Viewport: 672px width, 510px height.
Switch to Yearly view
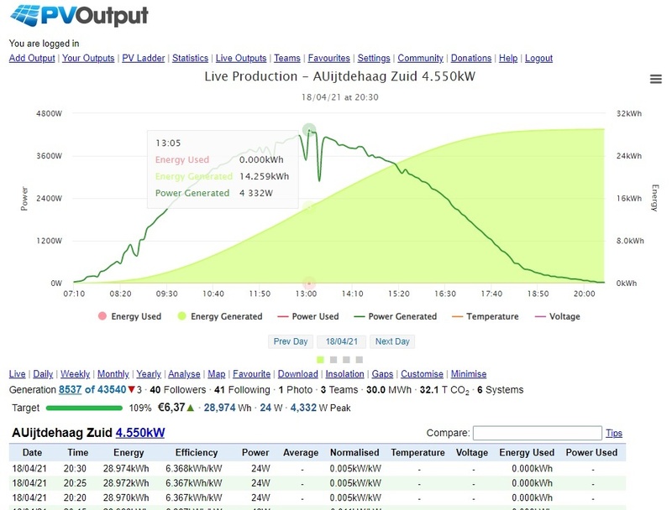[x=149, y=374]
